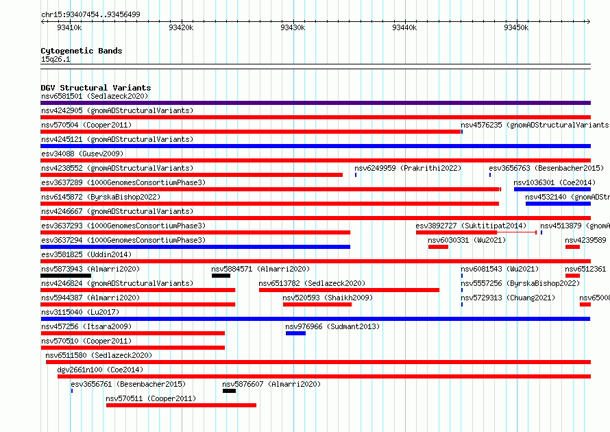610x432 pixels.
Task: Click the 93430k ruler position label
Action: pos(293,27)
